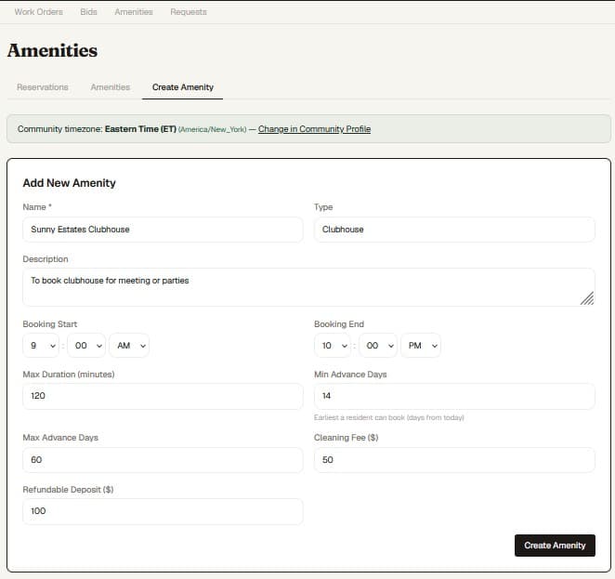Click the Booking Start label
Screen dimensions: 615x579
click(x=50, y=324)
